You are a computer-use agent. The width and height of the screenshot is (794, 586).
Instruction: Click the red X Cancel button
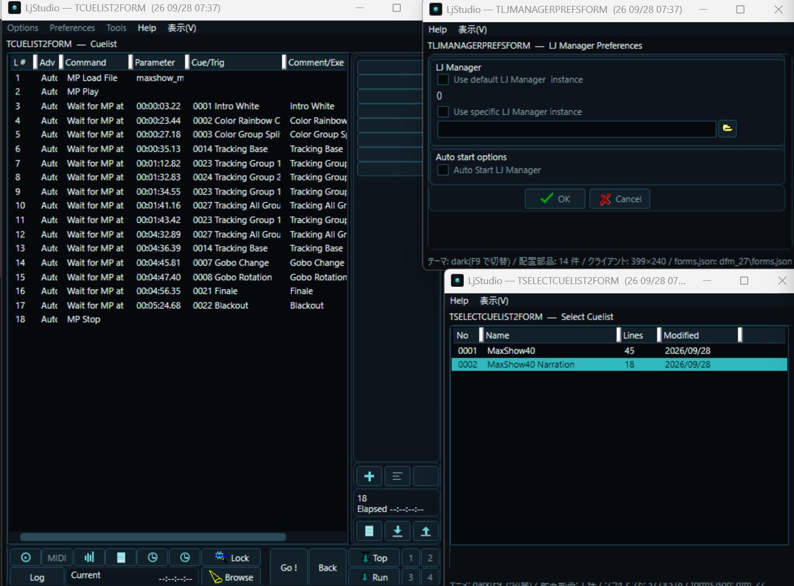620,199
